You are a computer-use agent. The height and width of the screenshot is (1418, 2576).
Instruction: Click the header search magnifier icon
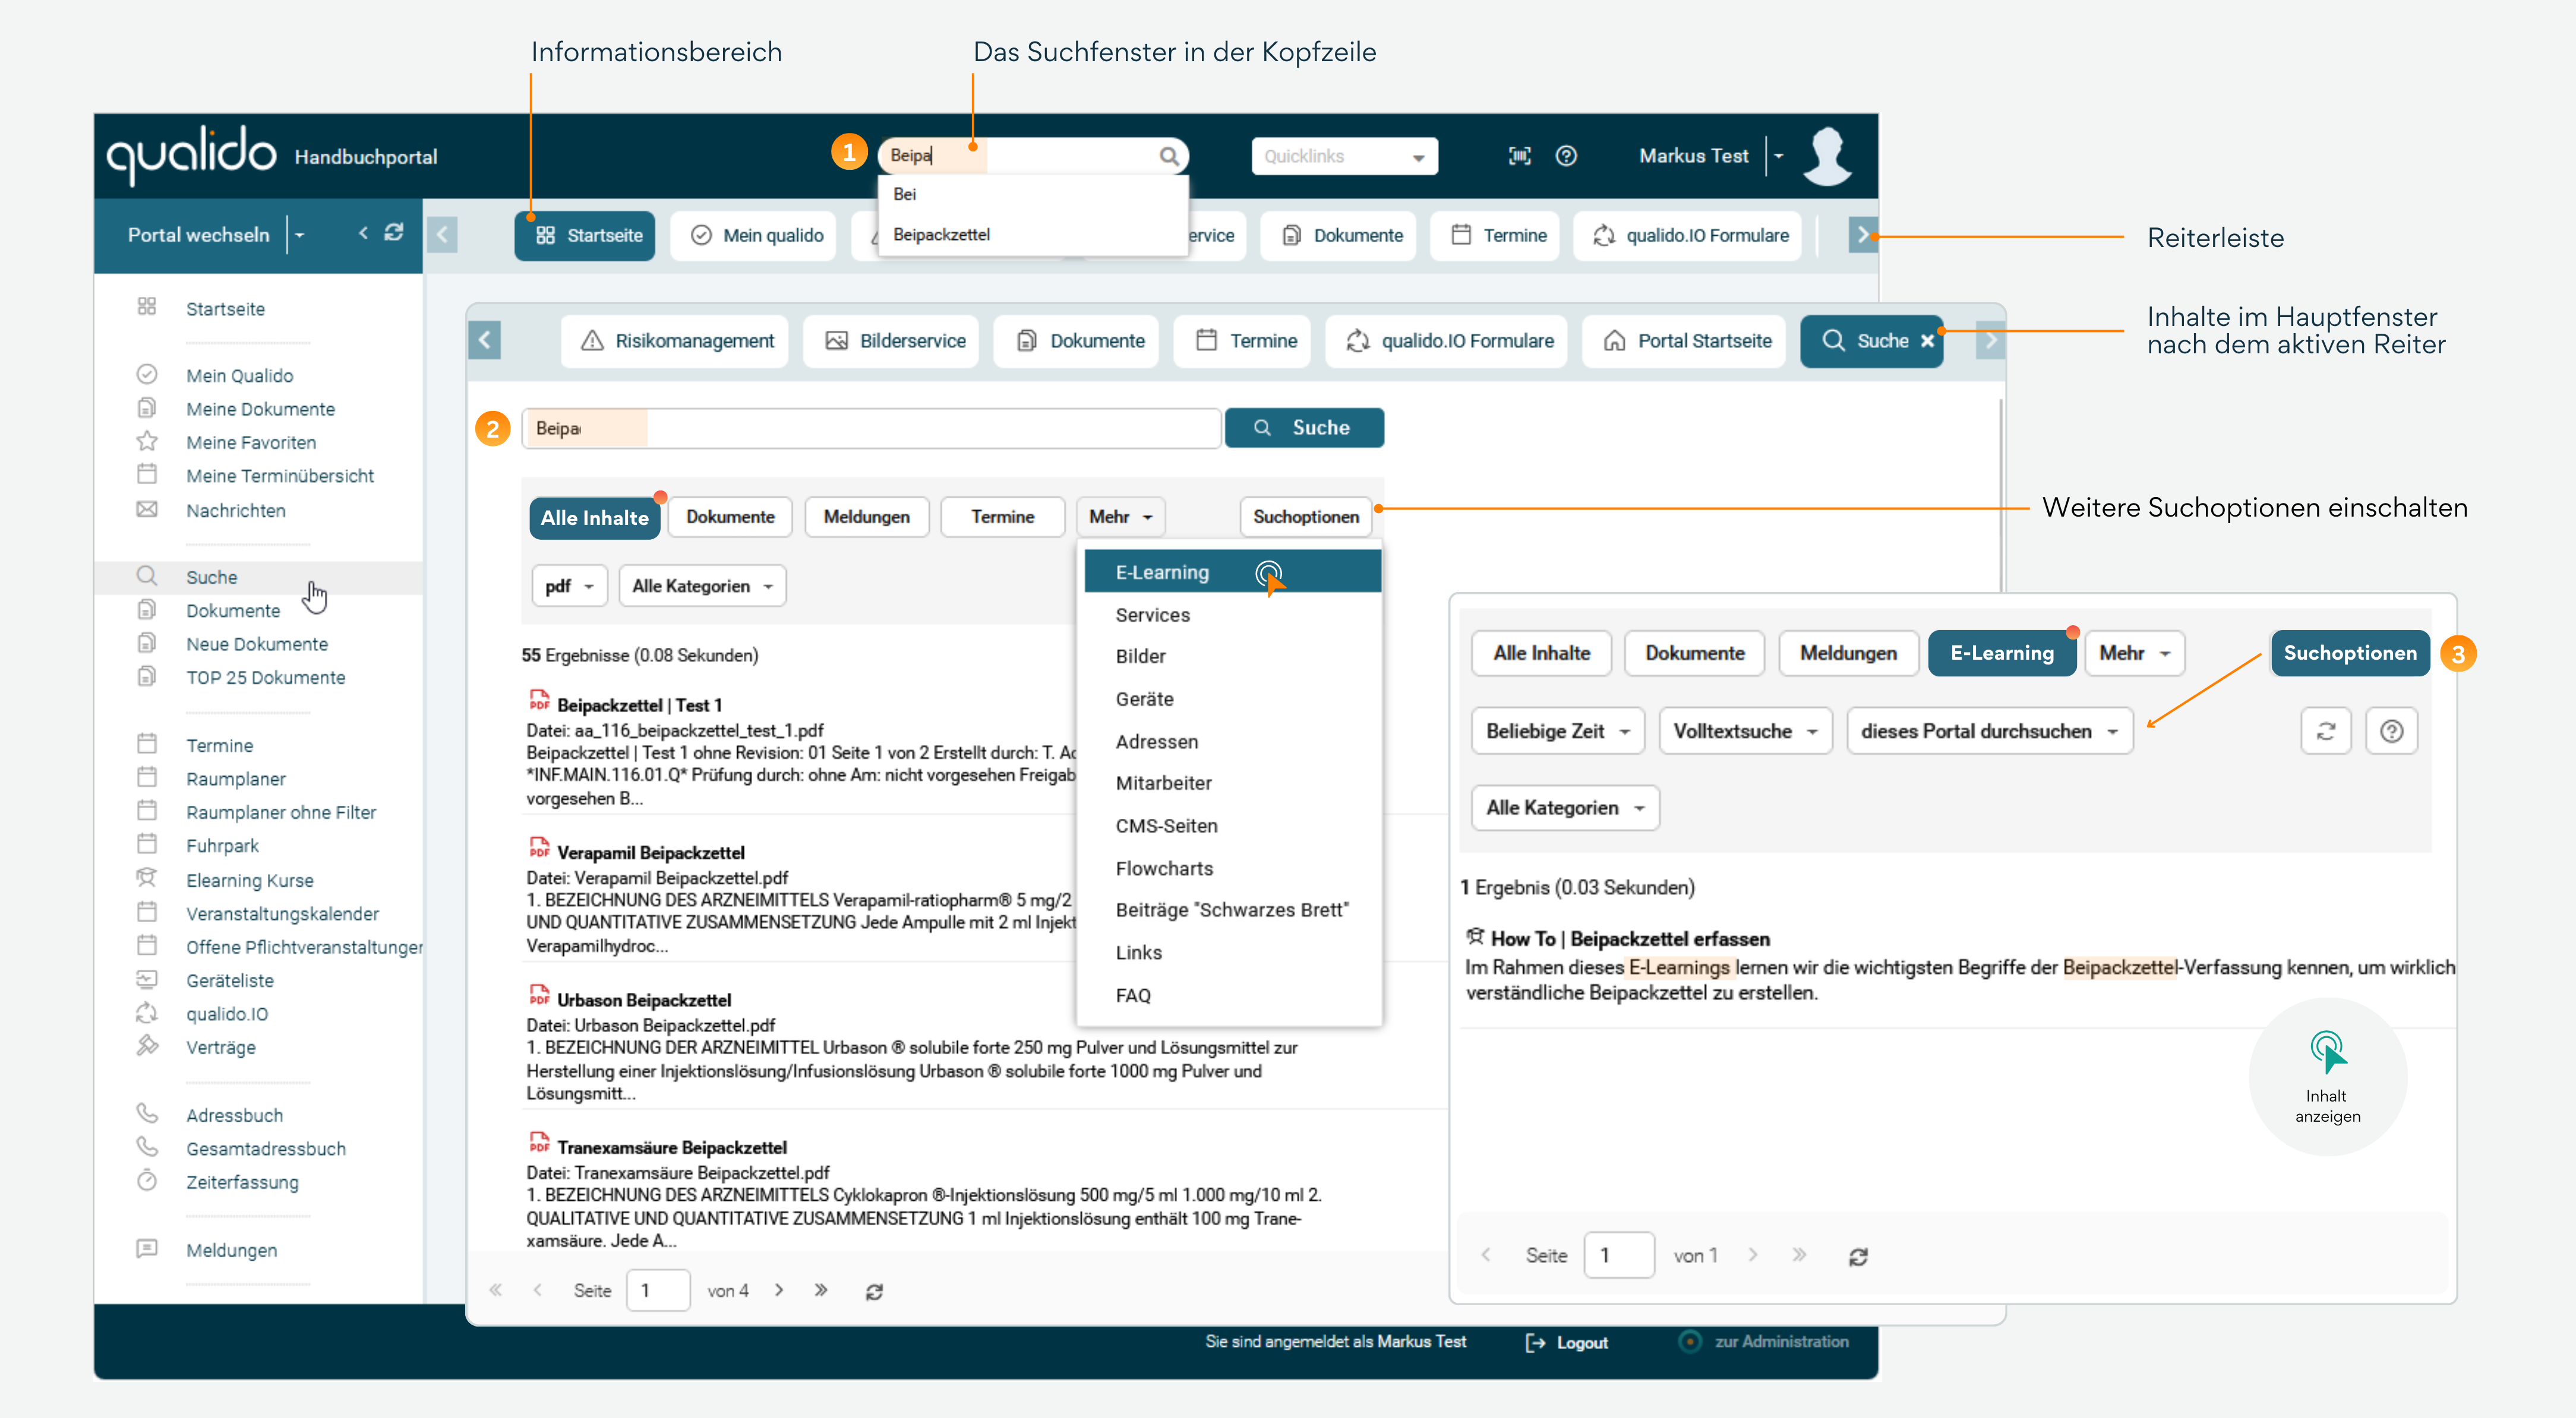point(1168,156)
